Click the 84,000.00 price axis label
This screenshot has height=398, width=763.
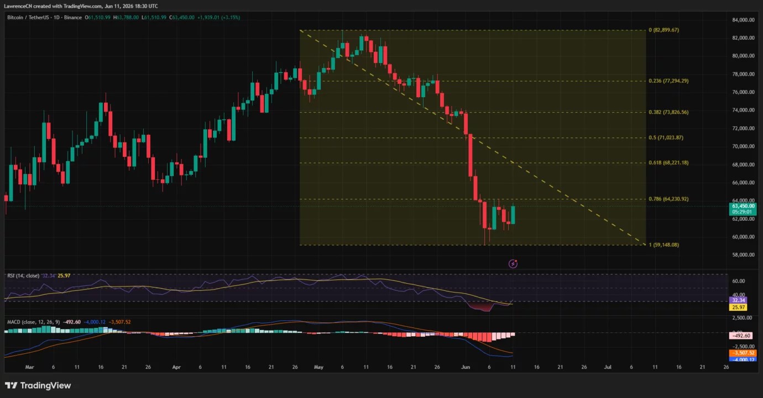click(x=743, y=20)
